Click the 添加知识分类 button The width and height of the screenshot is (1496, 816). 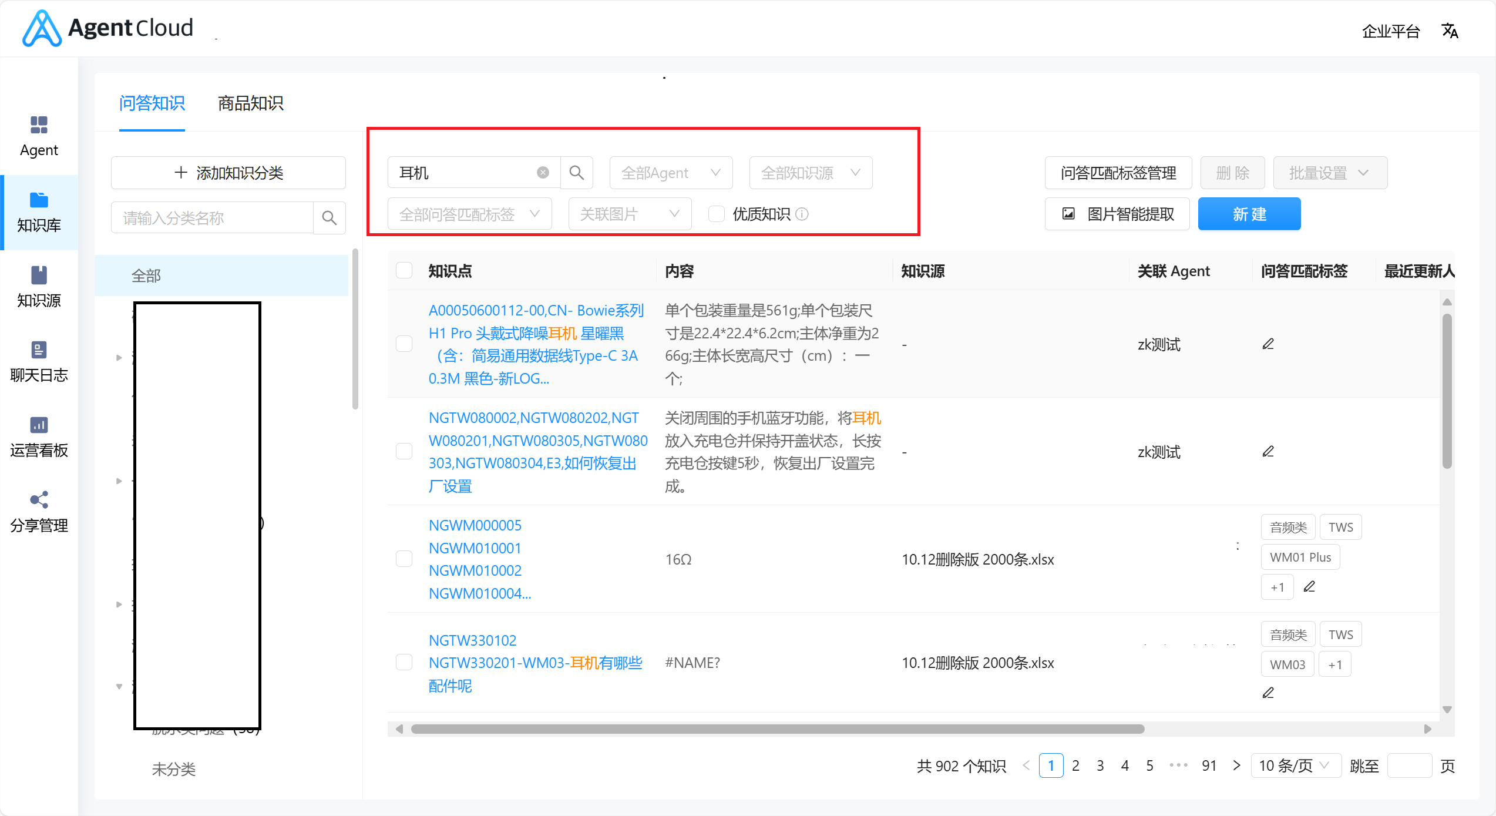tap(228, 173)
